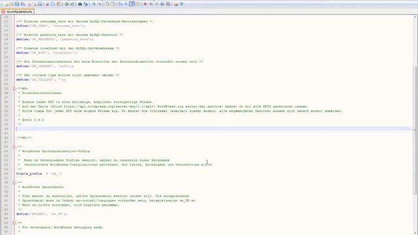Viewport: 418px width, 235px height.
Task: Play back the recorded macro
Action: click(x=157, y=4)
